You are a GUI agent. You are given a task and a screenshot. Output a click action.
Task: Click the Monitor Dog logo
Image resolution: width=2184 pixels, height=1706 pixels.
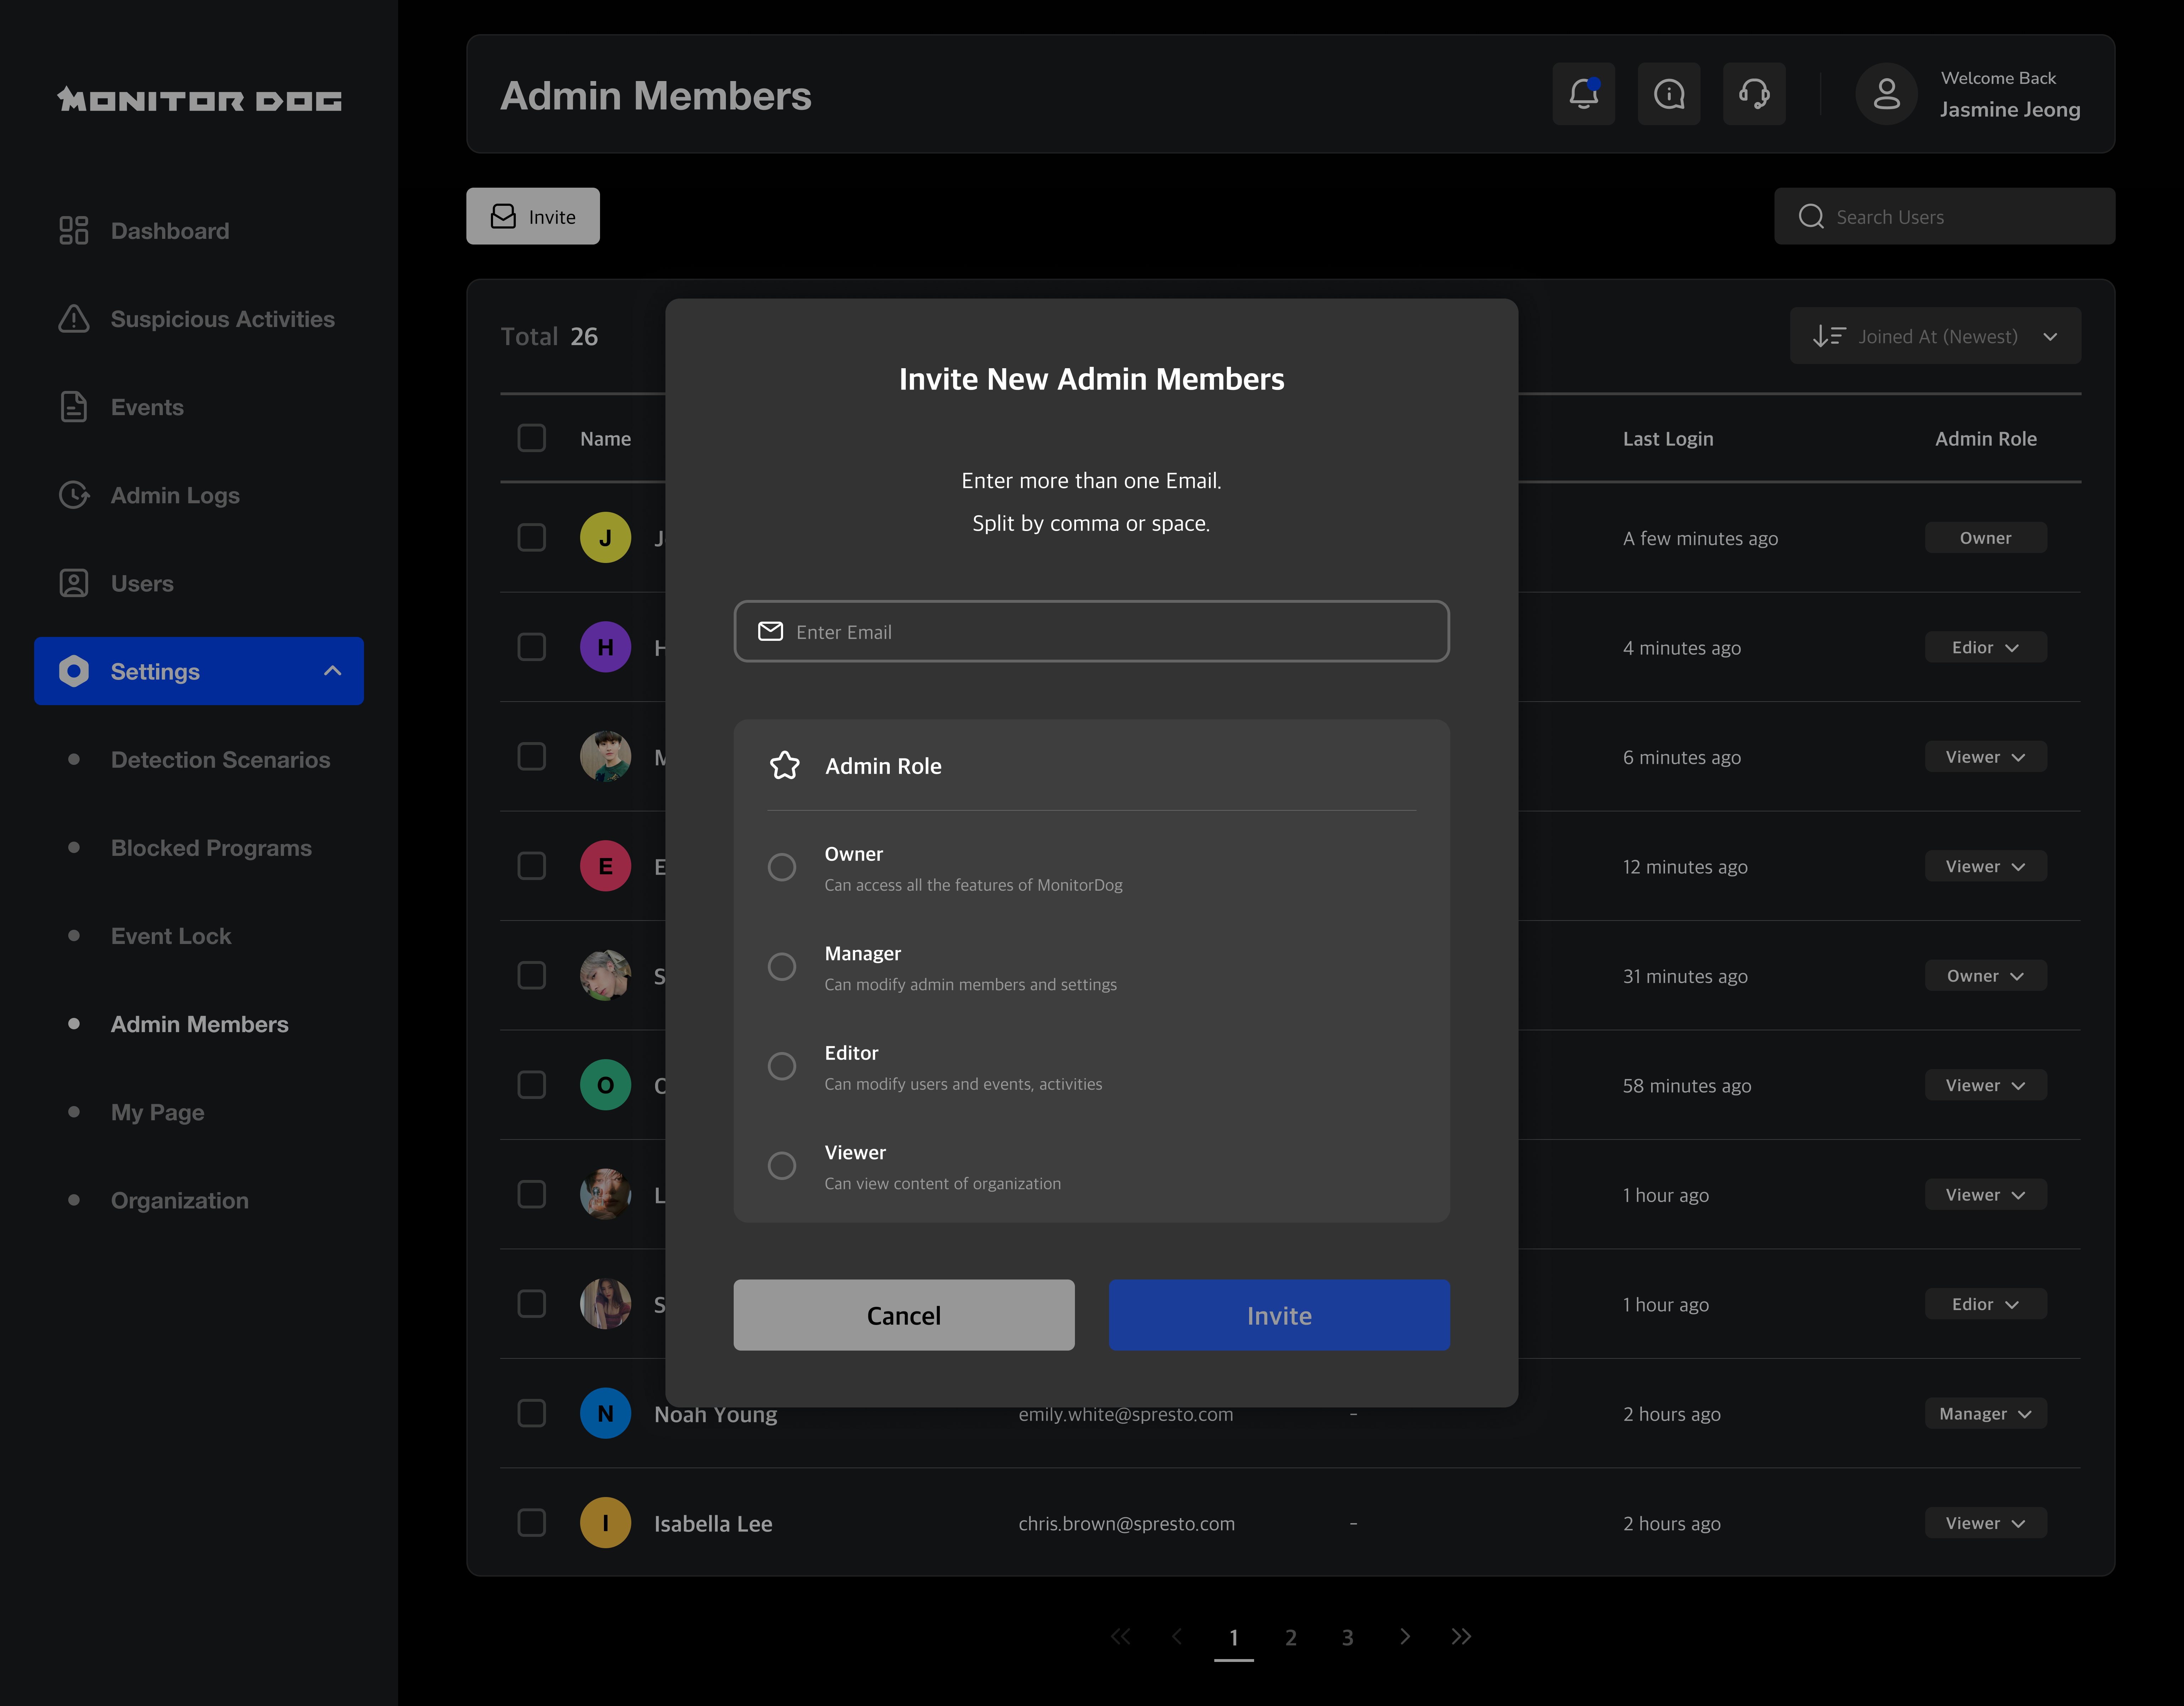click(200, 99)
